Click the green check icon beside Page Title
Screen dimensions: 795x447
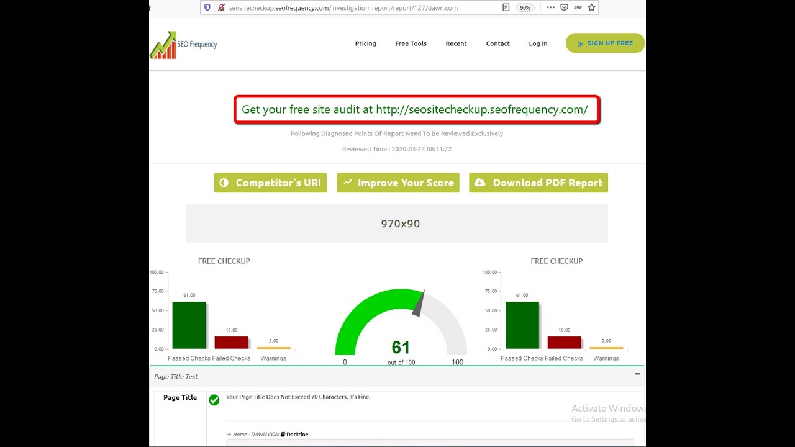214,400
